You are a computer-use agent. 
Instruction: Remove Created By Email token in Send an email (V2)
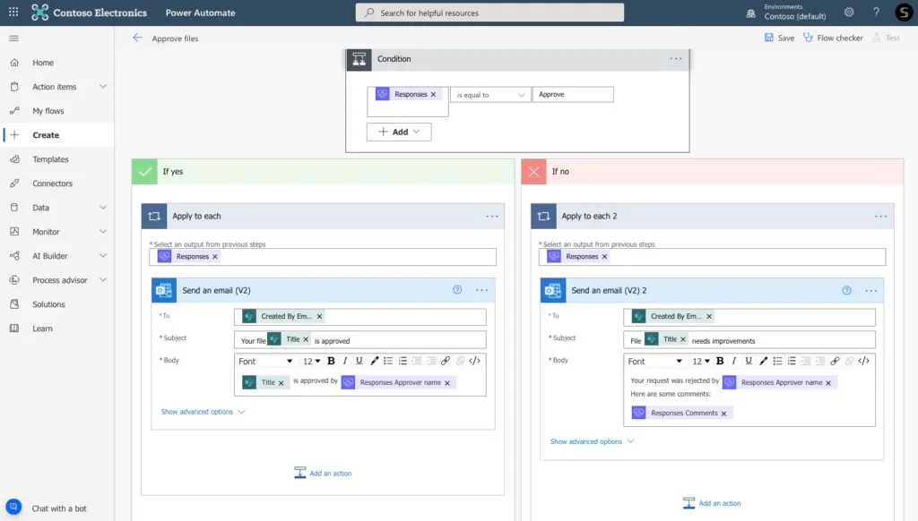pyautogui.click(x=320, y=316)
